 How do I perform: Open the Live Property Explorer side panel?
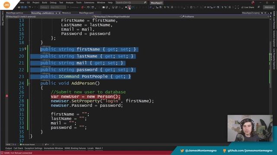(x=274, y=59)
